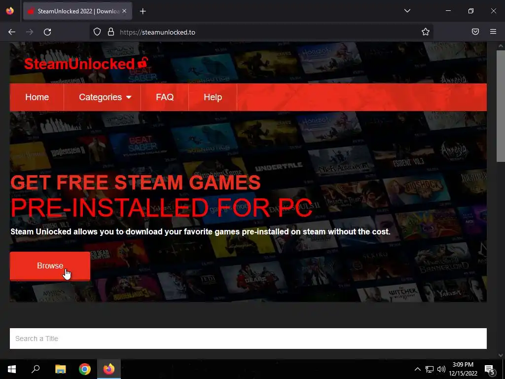
Task: Click the Firefox View icon in tab bar
Action: (x=10, y=11)
